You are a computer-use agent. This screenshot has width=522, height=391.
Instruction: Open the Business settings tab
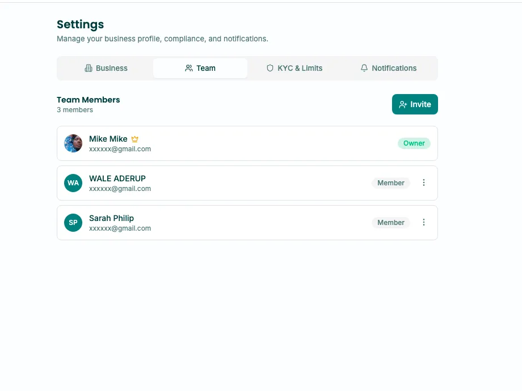pos(106,68)
